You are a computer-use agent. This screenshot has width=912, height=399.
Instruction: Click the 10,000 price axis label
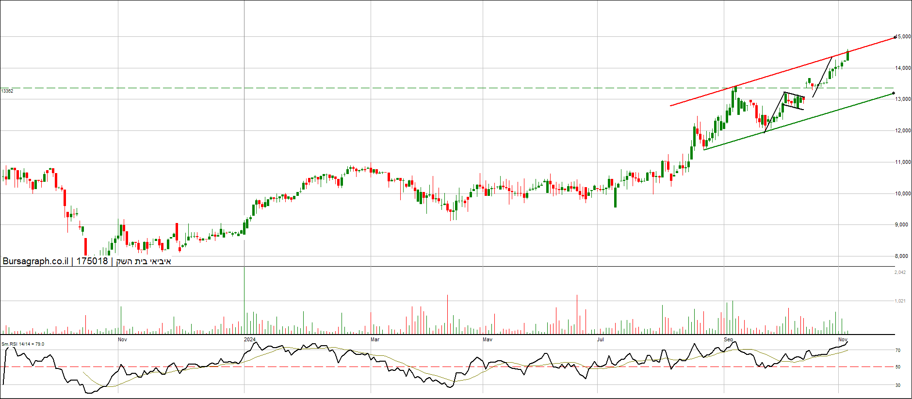click(903, 193)
